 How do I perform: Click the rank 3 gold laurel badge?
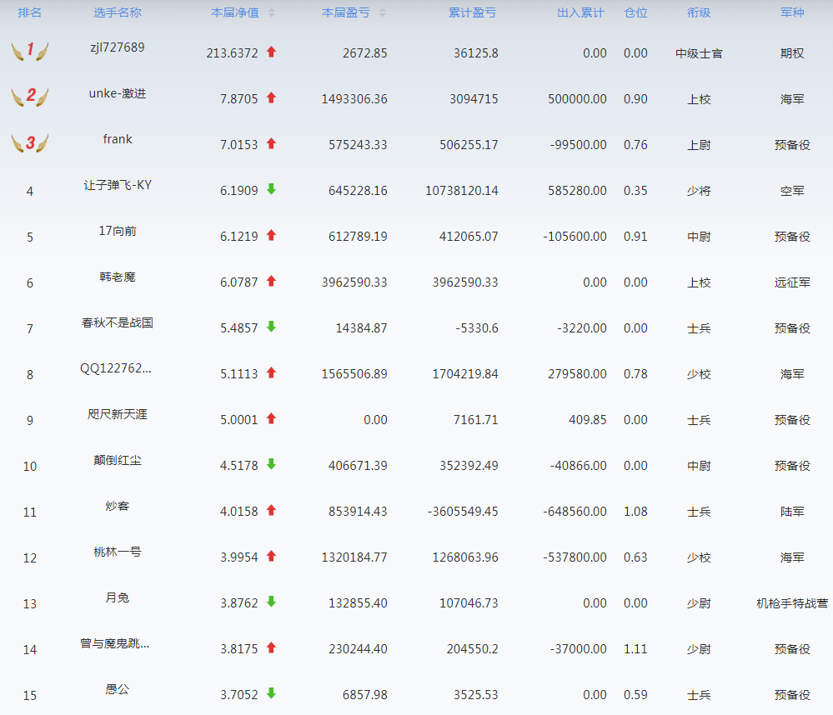(30, 142)
